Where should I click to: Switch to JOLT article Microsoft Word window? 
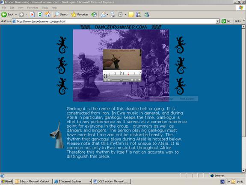[x=112, y=182]
